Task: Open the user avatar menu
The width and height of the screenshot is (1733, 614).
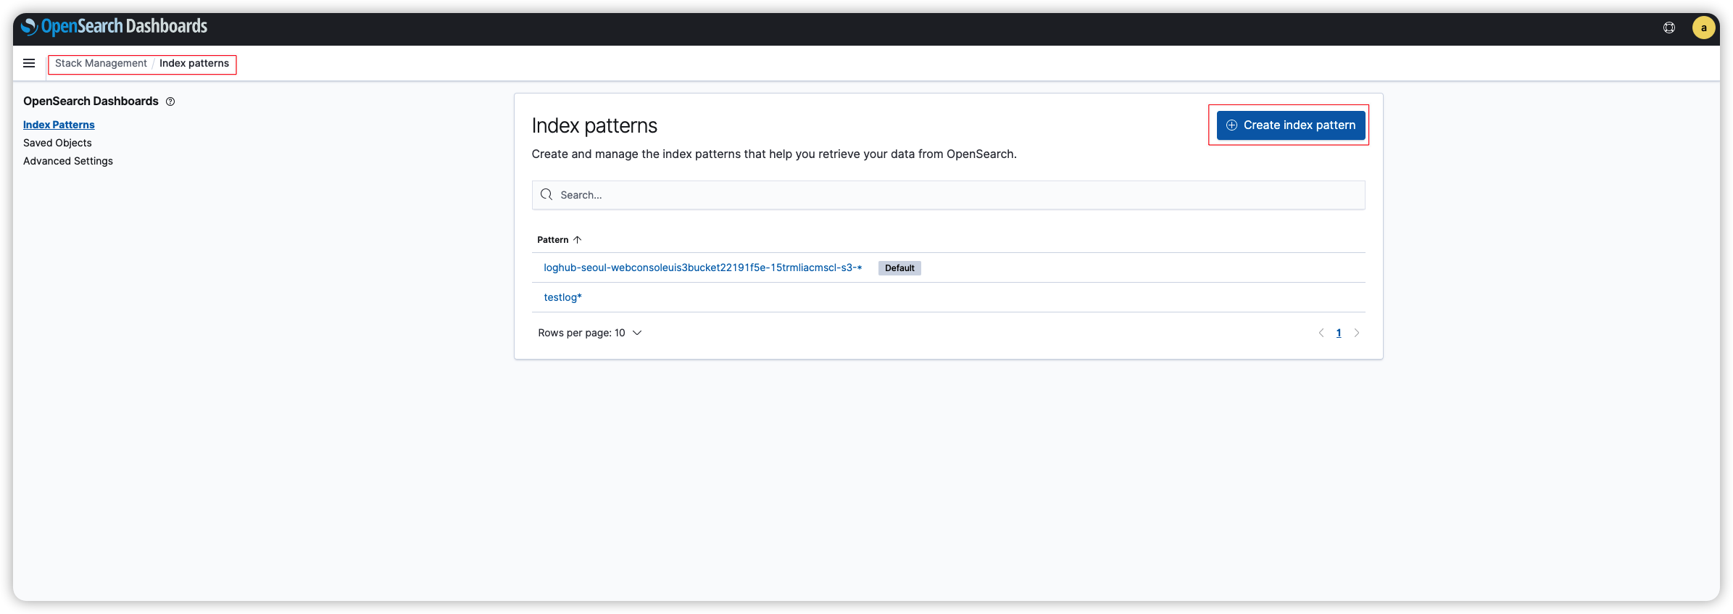Action: [1703, 28]
